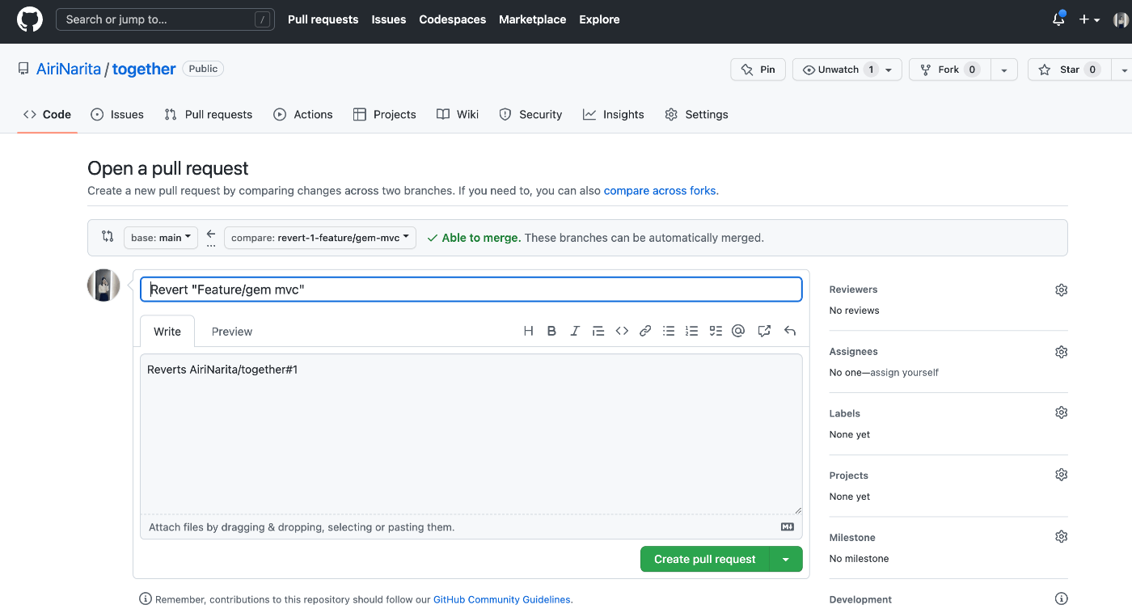Click the Attach files by dragging & dropping bar
The width and height of the screenshot is (1132, 609).
point(471,527)
